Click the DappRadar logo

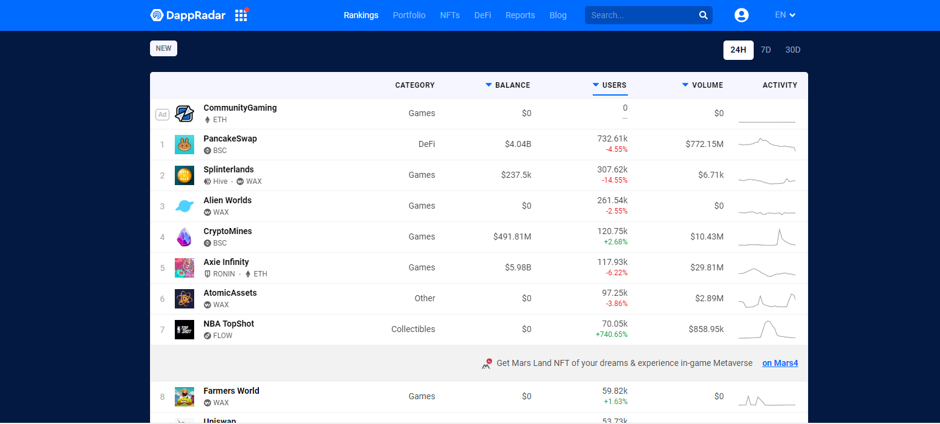click(188, 15)
